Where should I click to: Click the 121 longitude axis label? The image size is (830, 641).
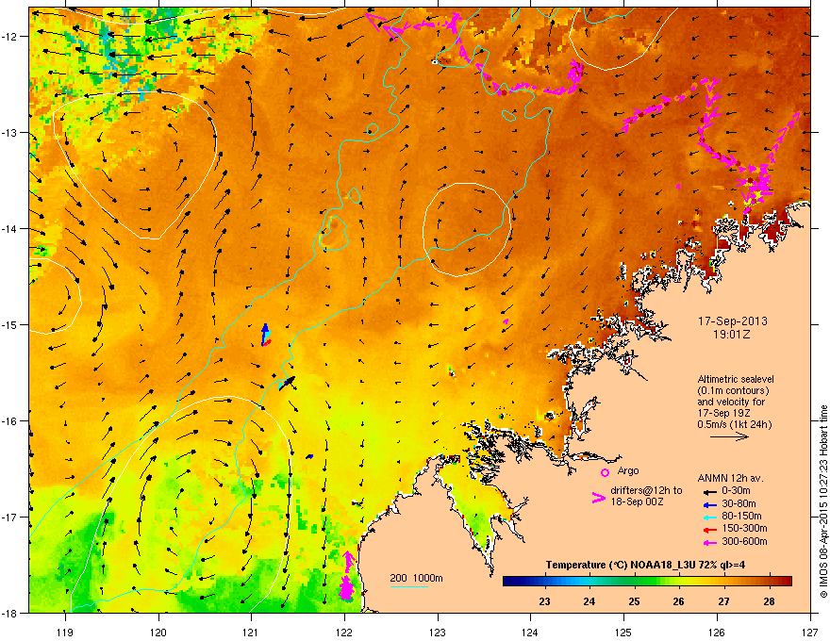251,633
